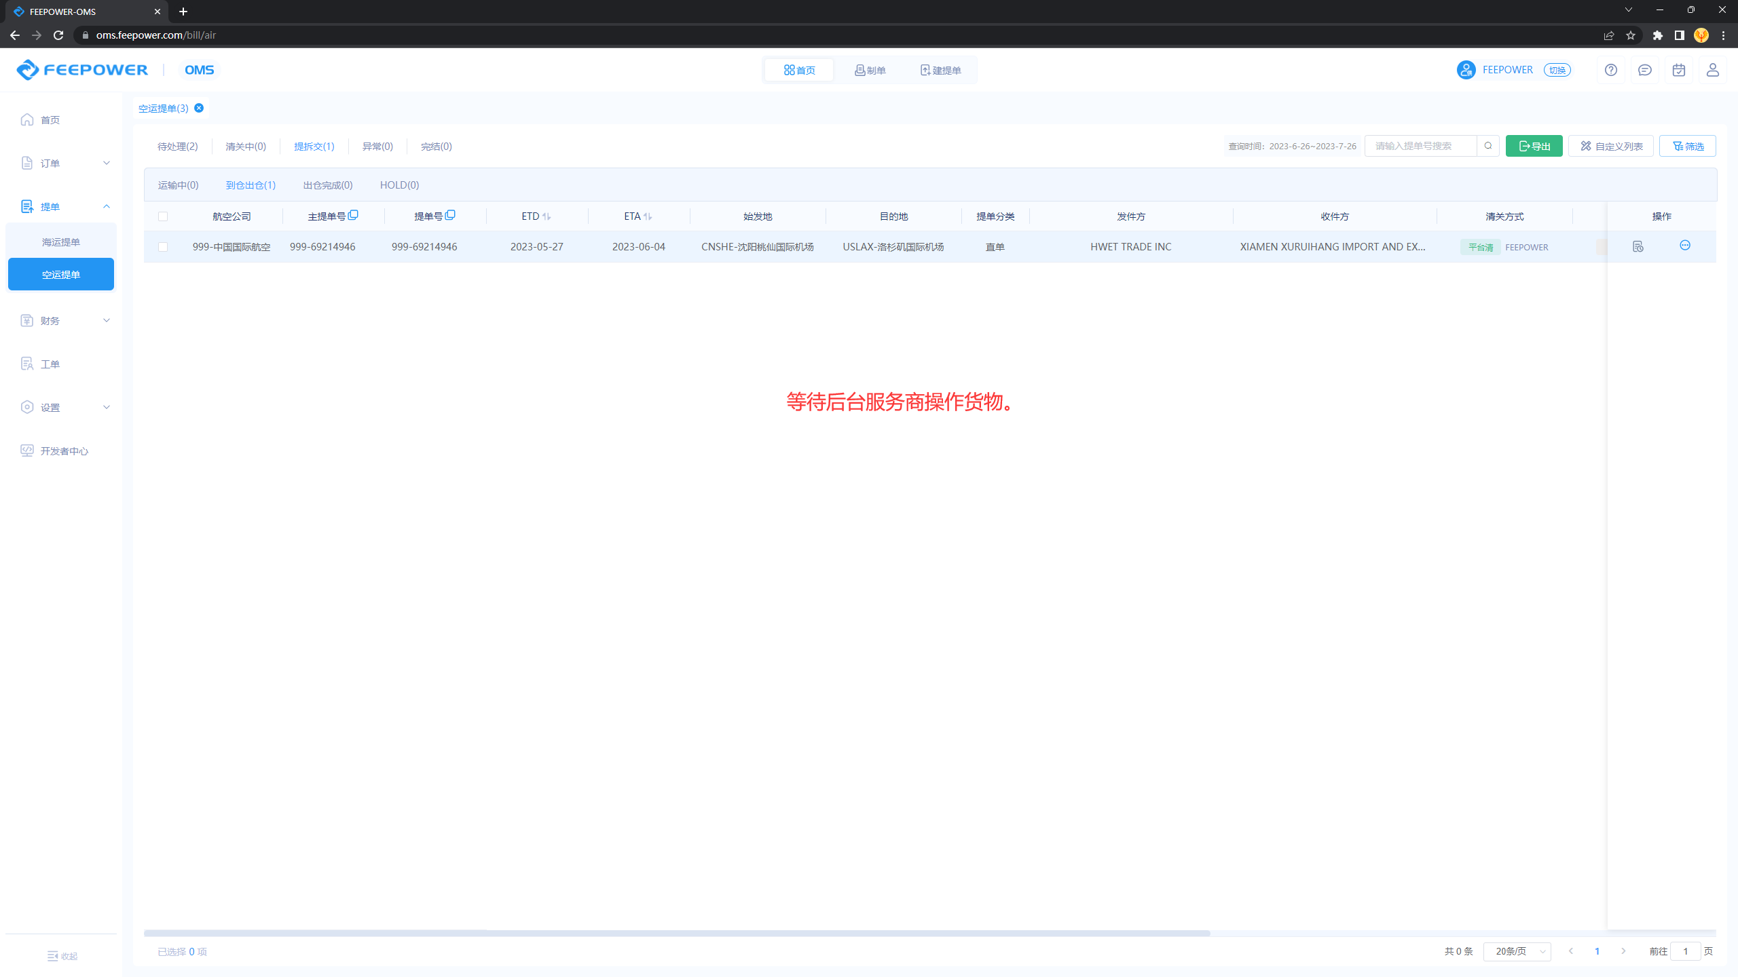
Task: Click the 切换 switch account toggle
Action: tap(1557, 70)
